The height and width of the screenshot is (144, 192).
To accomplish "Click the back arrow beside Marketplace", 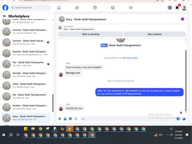I will [5, 16].
